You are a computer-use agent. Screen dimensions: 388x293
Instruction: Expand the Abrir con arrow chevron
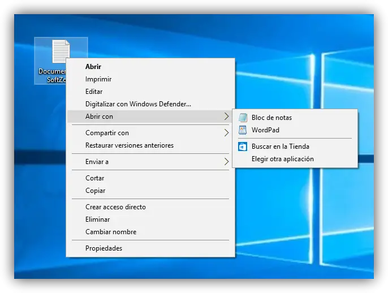[x=226, y=117]
